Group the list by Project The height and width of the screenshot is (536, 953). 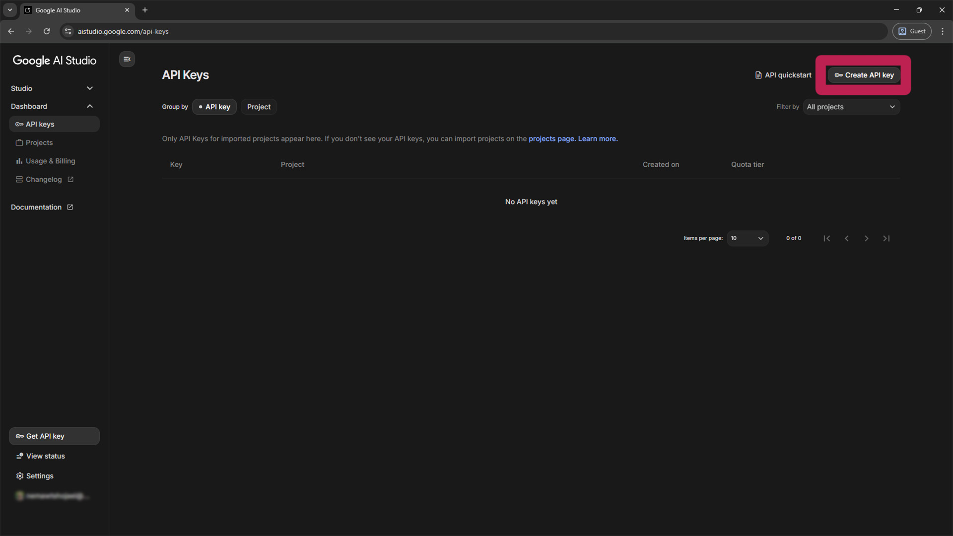coord(259,107)
